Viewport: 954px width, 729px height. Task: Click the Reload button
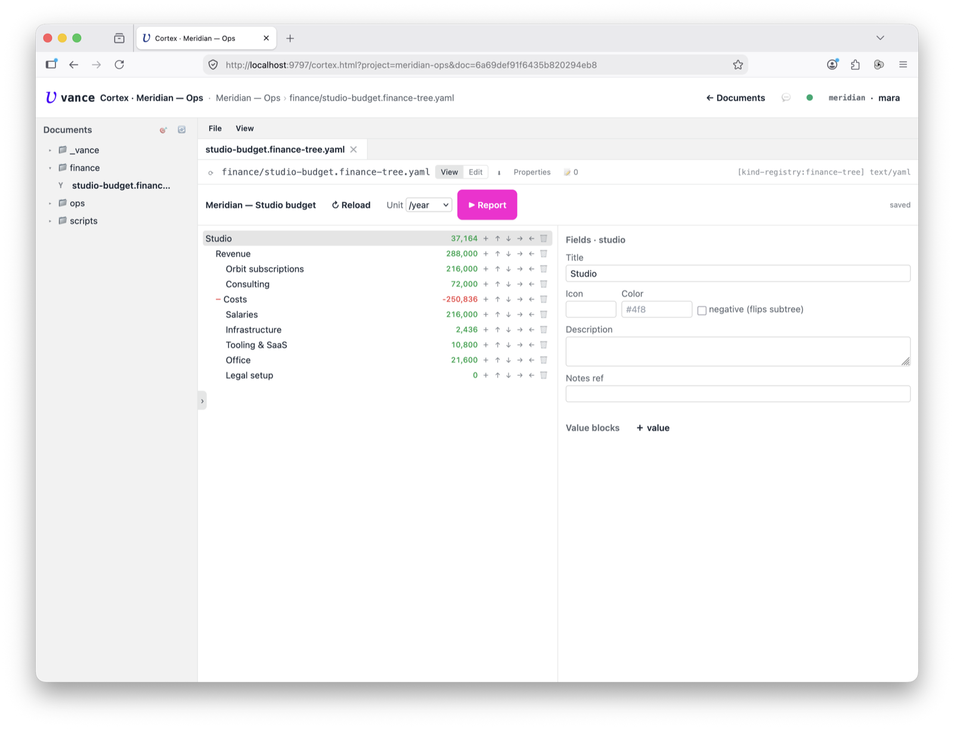point(351,205)
